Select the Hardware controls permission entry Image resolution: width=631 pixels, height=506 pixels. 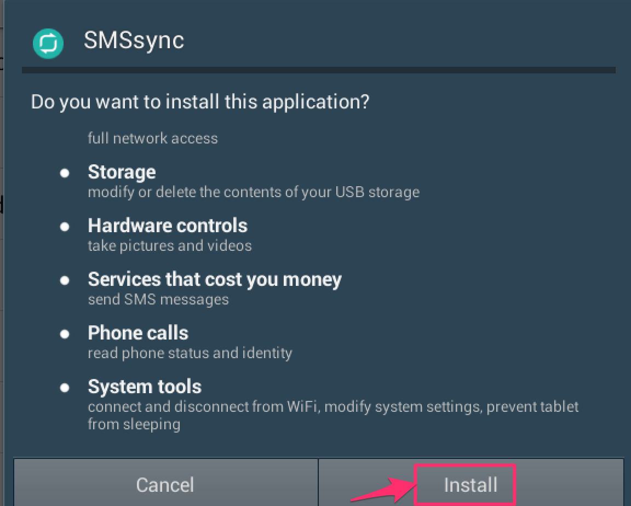168,226
